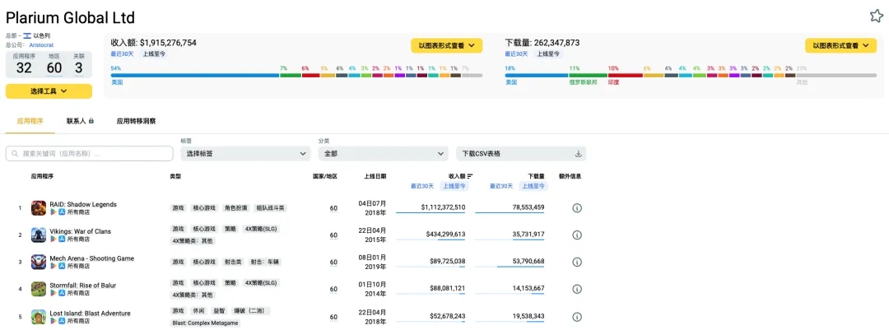The width and height of the screenshot is (889, 330).
Task: Click the blue 美国 segment of the revenue bar
Action: pyautogui.click(x=194, y=76)
